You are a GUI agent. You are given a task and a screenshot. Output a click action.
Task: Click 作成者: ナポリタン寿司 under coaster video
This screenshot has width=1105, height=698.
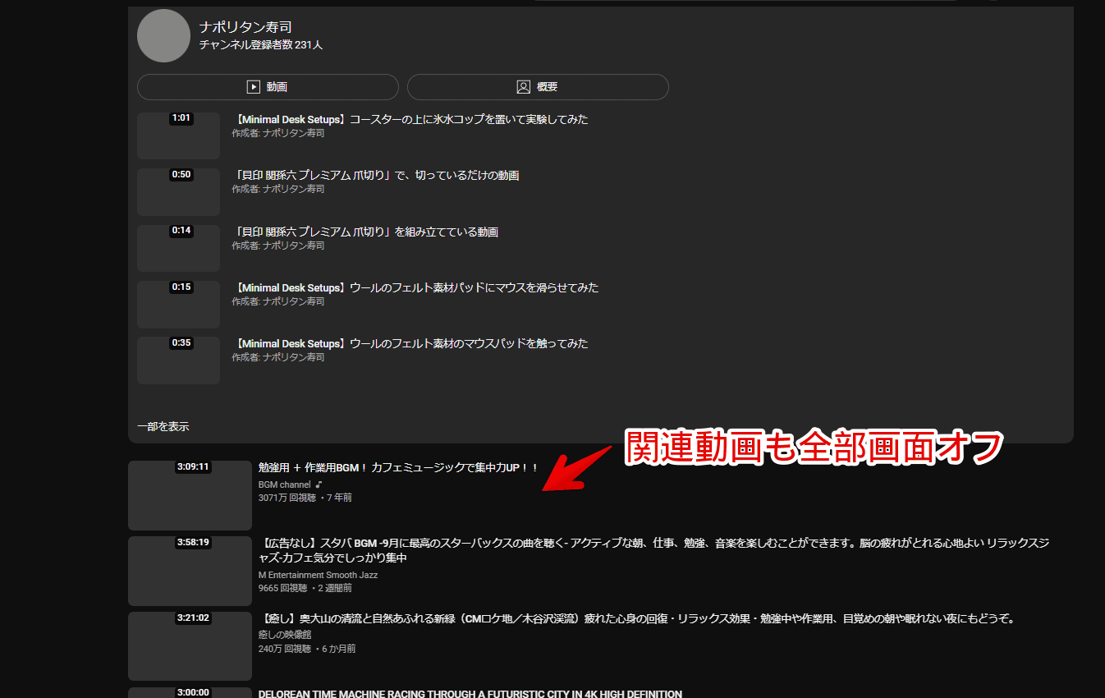click(x=278, y=133)
